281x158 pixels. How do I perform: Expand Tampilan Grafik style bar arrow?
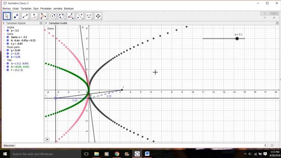click(46, 23)
